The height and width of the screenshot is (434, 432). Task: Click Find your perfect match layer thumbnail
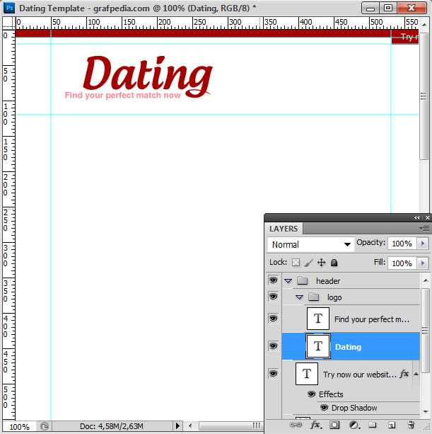[x=318, y=319]
